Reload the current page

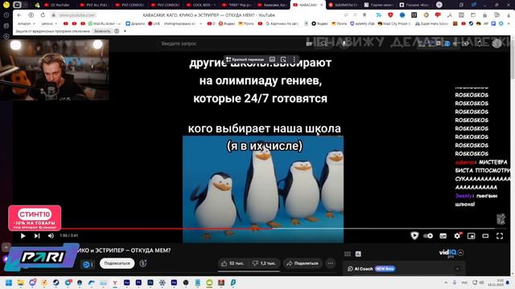43,15
